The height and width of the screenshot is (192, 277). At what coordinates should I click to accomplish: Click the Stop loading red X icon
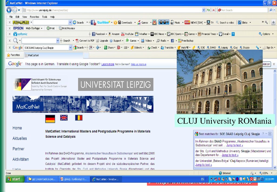click(x=213, y=10)
